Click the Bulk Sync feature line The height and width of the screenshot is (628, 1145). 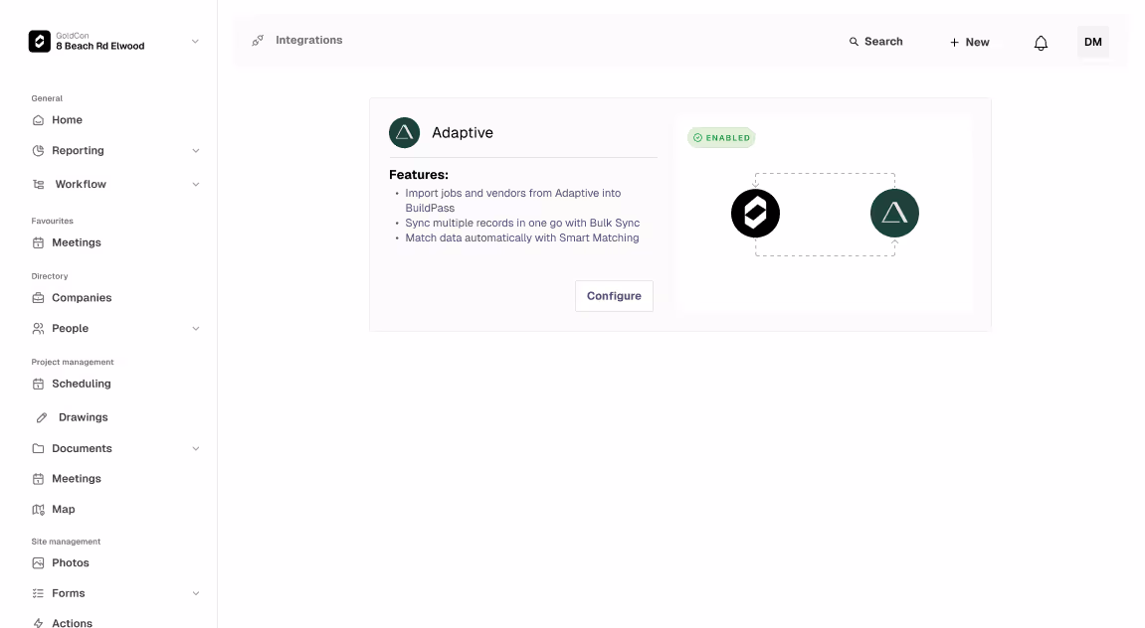[522, 224]
